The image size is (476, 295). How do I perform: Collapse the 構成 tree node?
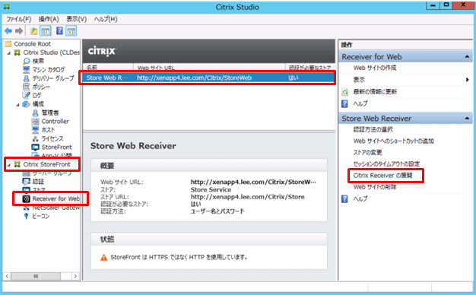pyautogui.click(x=18, y=105)
